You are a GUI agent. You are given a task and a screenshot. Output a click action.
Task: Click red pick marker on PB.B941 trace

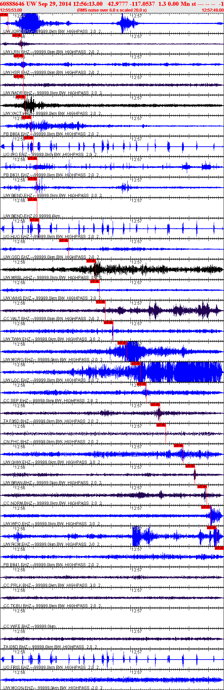[x=219, y=548]
